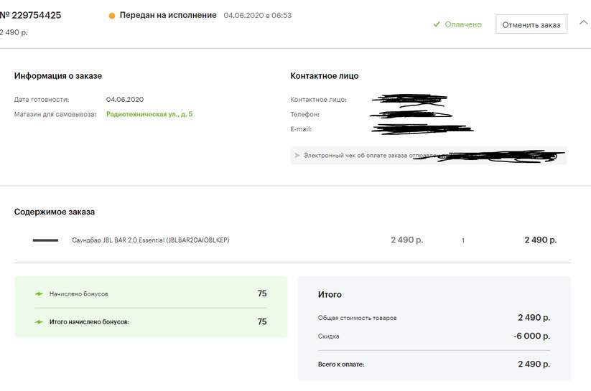
Task: Click the Информация о заказе heading
Action: (58, 76)
